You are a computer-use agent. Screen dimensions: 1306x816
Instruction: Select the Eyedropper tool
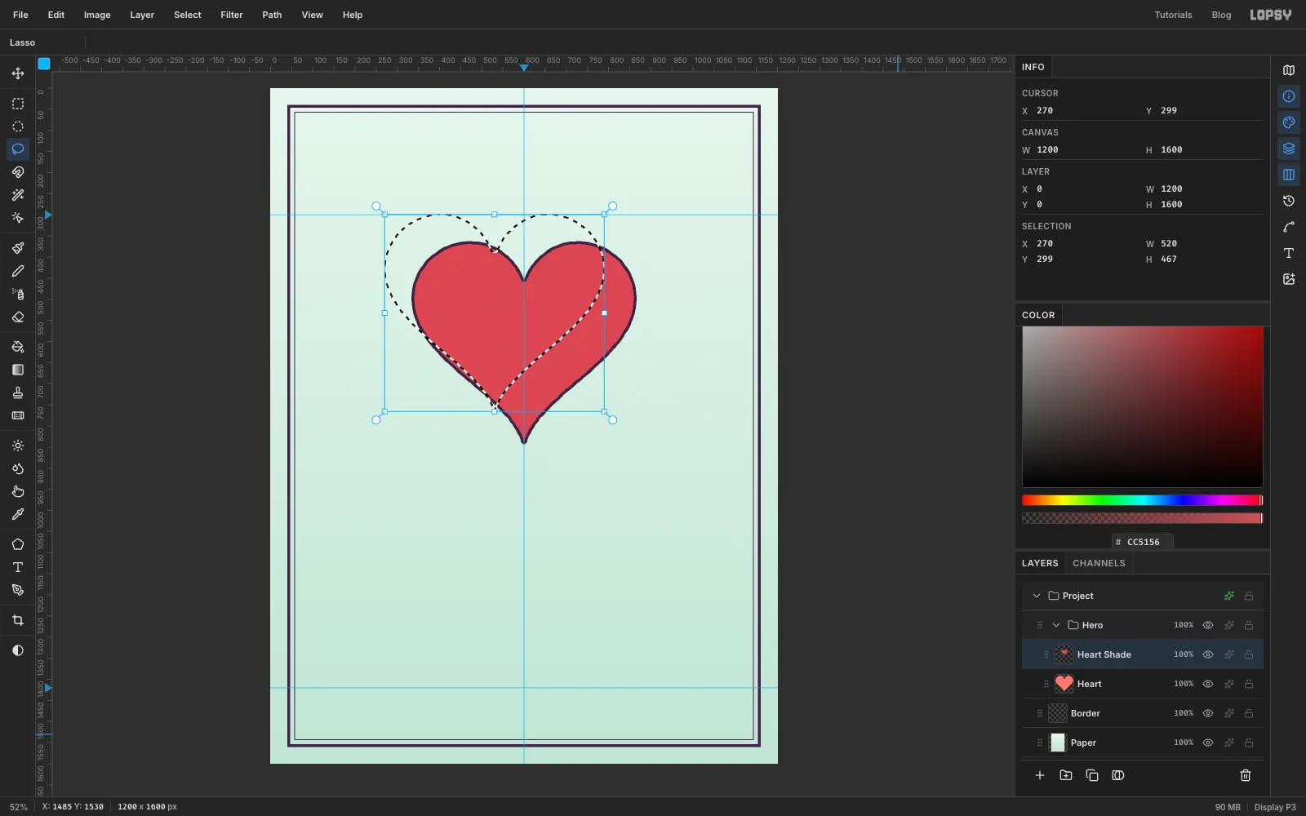pos(18,514)
